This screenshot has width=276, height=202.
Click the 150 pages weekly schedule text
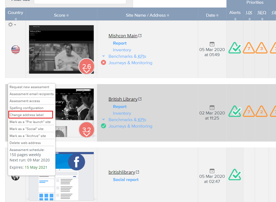(x=25, y=155)
